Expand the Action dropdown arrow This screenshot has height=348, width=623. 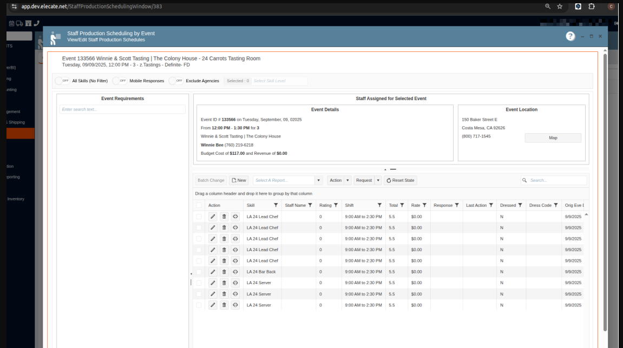(x=347, y=180)
